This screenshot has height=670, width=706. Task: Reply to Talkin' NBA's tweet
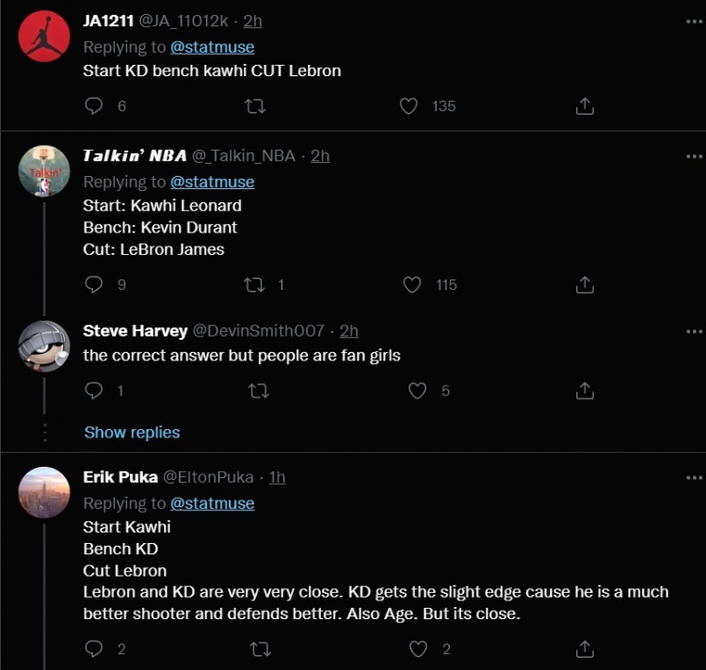pyautogui.click(x=94, y=284)
